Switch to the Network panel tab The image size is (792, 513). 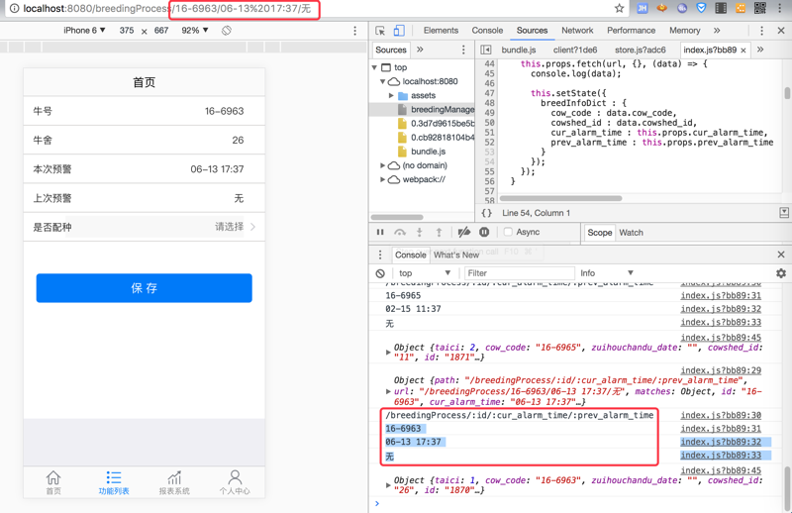[x=577, y=31]
